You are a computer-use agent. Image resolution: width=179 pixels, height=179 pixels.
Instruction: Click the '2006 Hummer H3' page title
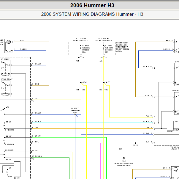pos(92,5)
